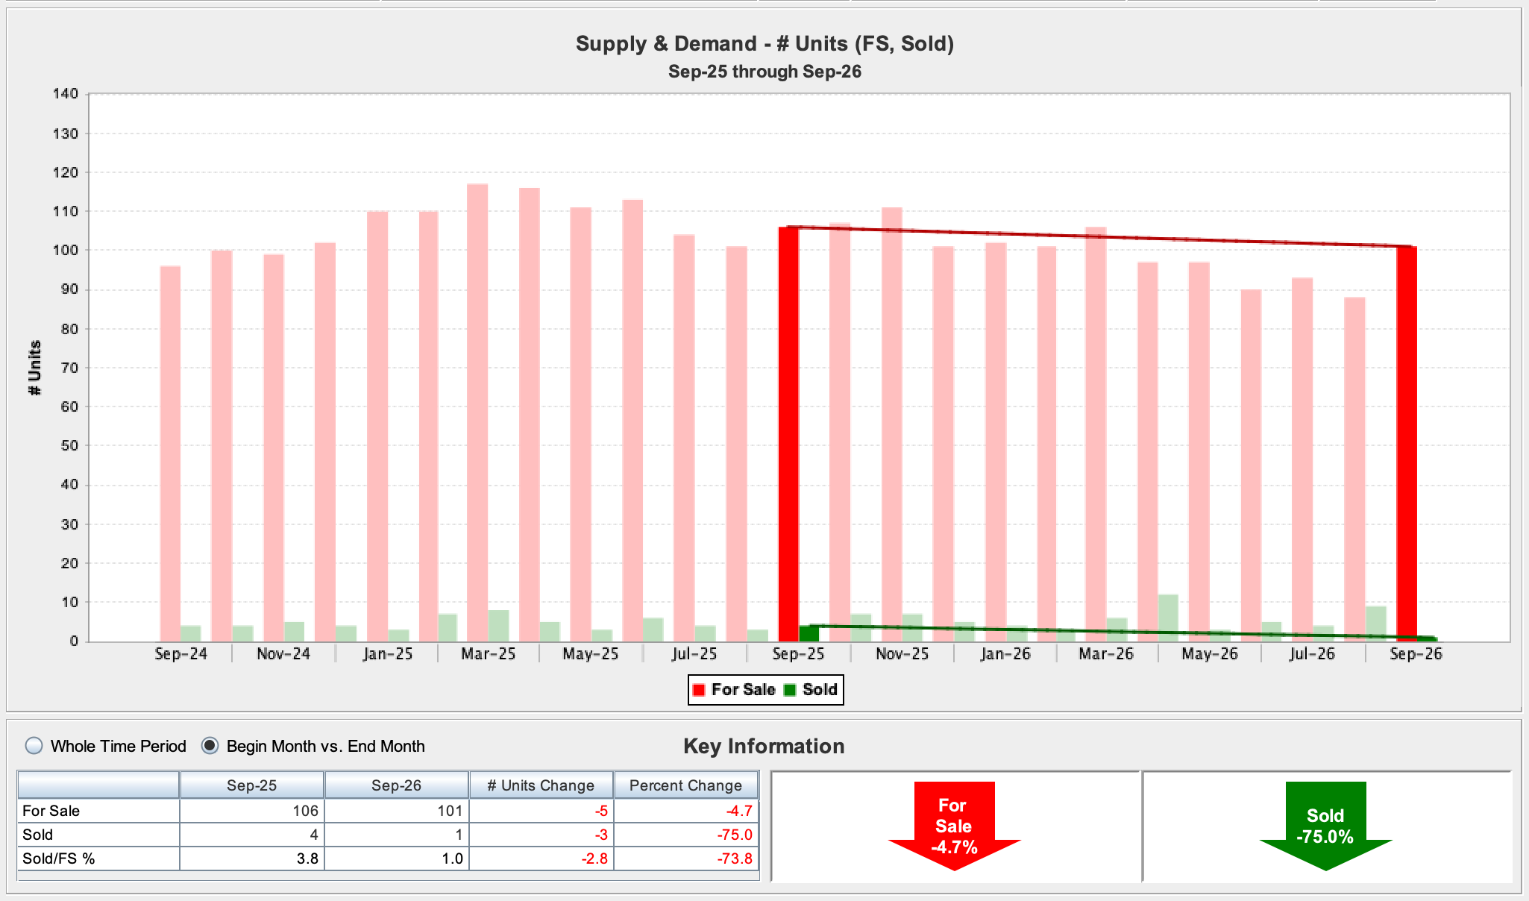This screenshot has width=1529, height=901.
Task: Select Begin Month vs. End Month option
Action: pyautogui.click(x=210, y=746)
